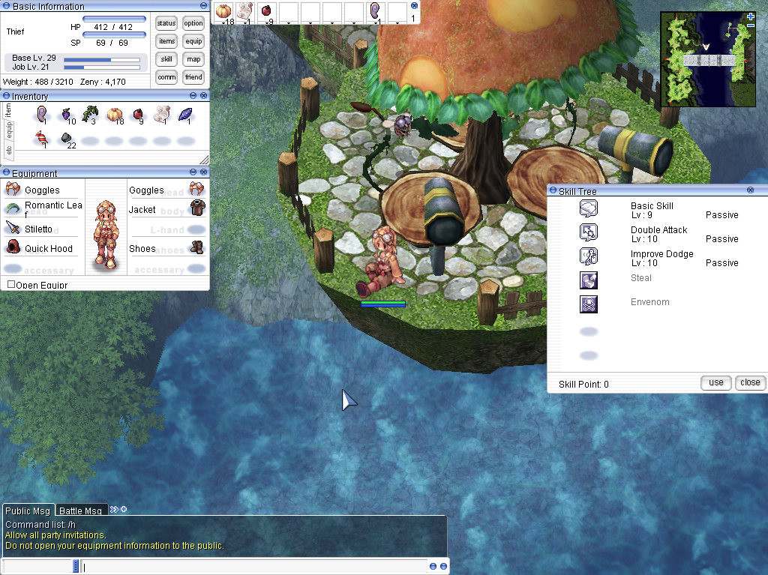Click the Stiletto weapon icon in Equipment
Image resolution: width=768 pixels, height=575 pixels.
[x=13, y=228]
